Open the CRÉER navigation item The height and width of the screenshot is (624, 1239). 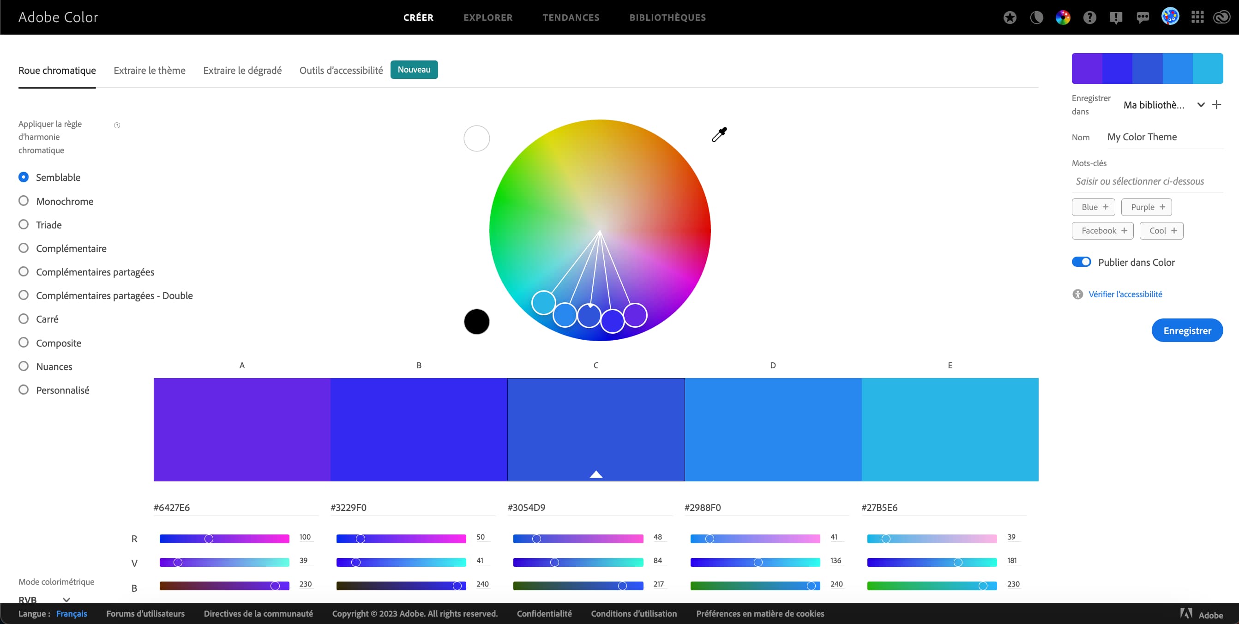click(x=418, y=17)
